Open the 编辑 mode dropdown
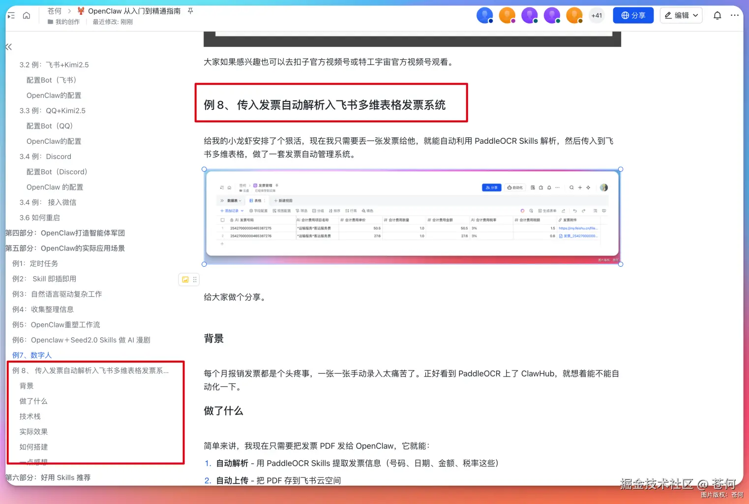Image resolution: width=749 pixels, height=504 pixels. pos(681,16)
